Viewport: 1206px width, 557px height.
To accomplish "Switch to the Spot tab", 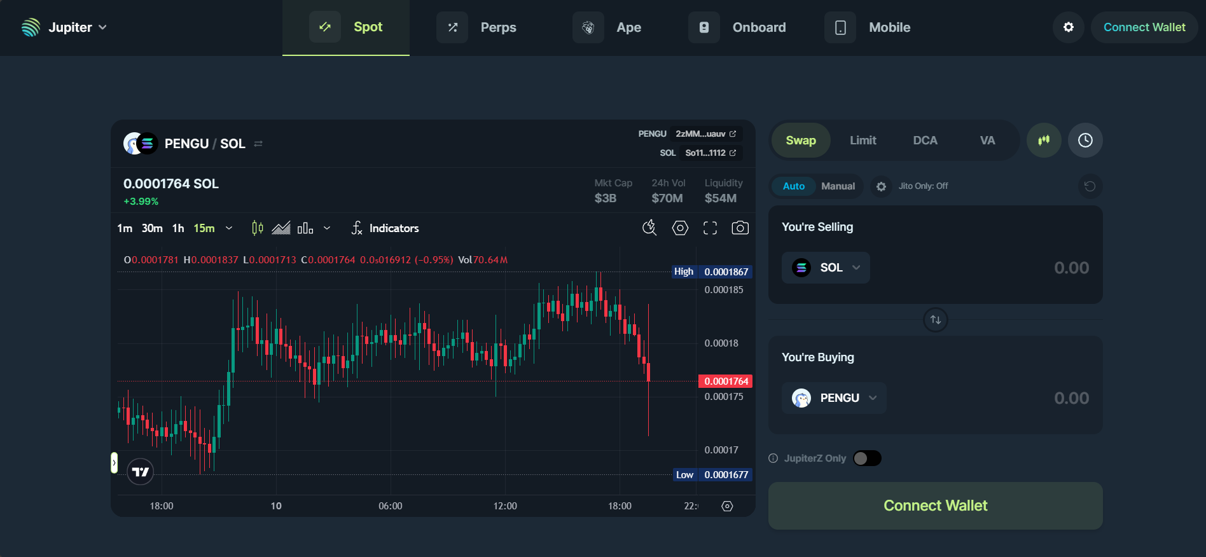I will tap(346, 27).
